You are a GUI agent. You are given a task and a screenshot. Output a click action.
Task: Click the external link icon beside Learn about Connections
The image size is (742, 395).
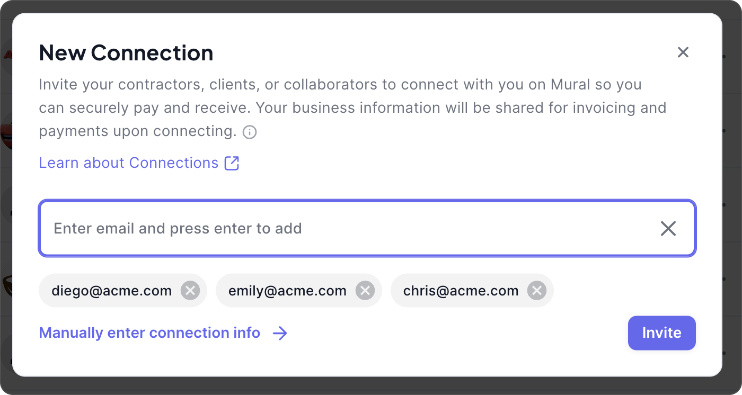(232, 163)
